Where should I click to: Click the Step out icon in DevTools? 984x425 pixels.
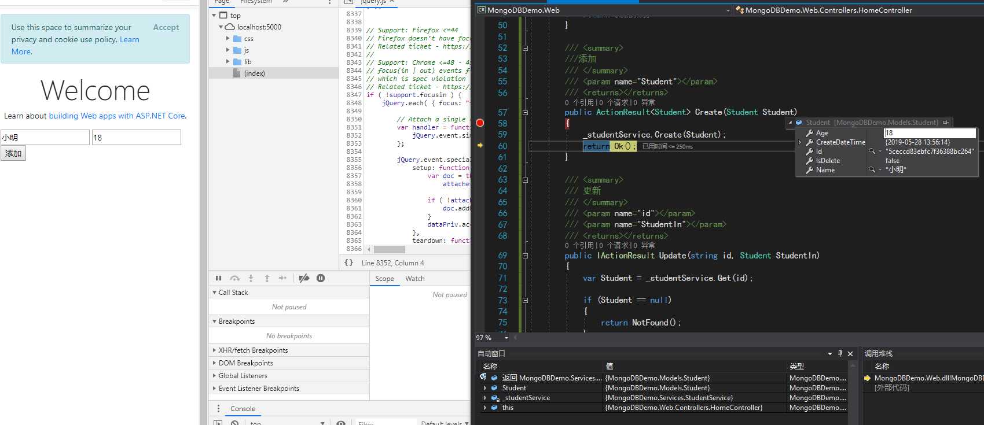click(x=267, y=278)
